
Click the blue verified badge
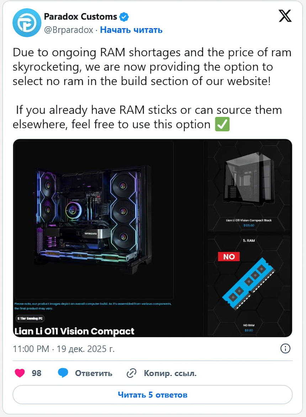coord(124,17)
